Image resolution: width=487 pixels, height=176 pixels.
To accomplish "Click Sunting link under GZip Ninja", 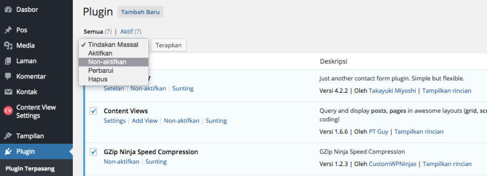I will pyautogui.click(x=156, y=162).
